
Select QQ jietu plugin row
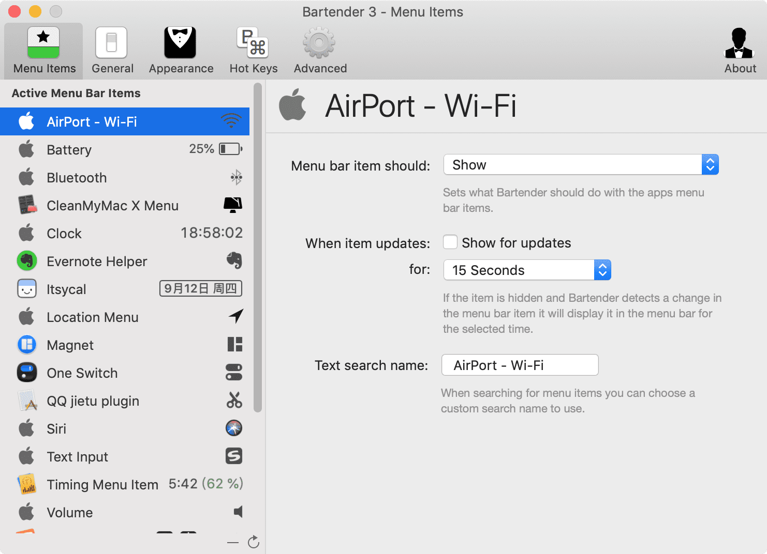click(x=125, y=401)
